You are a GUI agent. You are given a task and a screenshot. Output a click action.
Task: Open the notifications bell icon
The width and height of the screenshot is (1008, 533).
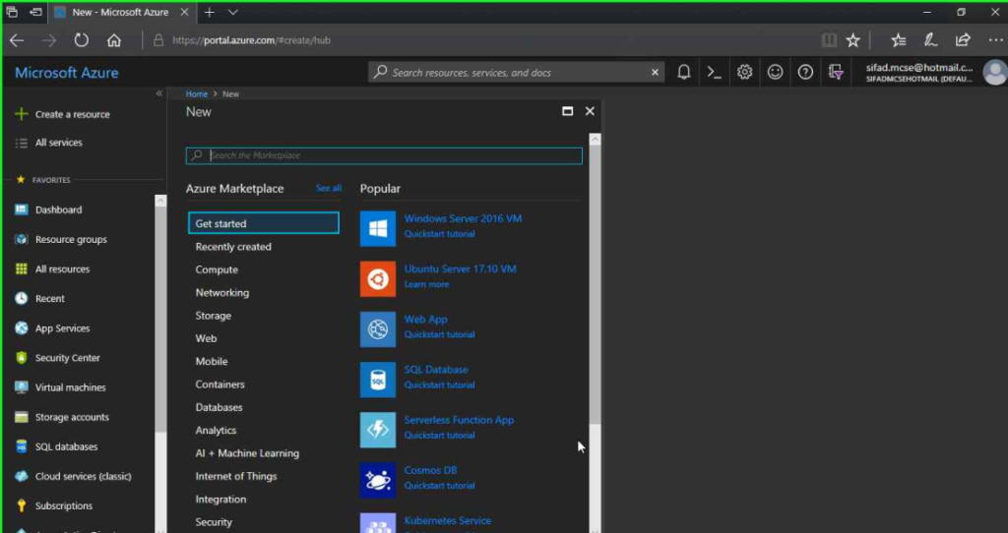pos(684,73)
